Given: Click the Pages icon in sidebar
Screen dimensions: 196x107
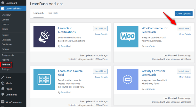Looking at the screenshot, I should [x=3, y=89].
